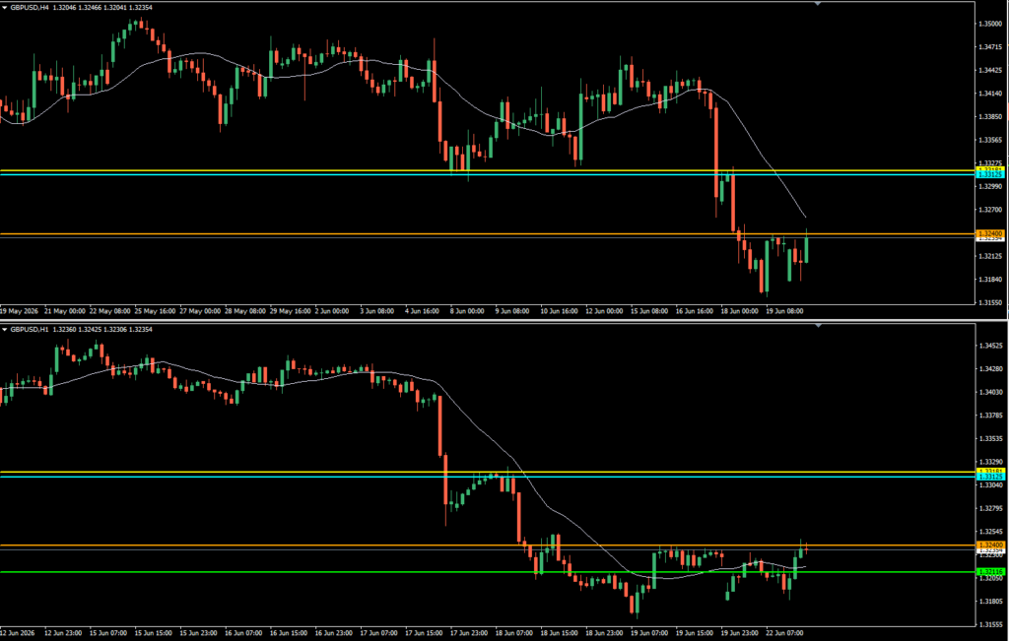Open the GBPUSD,H4 chart dropdown triangle

point(5,7)
